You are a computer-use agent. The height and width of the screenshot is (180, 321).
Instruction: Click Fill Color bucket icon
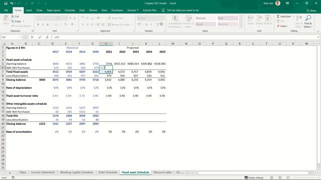[65, 24]
